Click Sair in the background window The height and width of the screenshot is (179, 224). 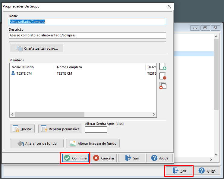click(x=179, y=171)
